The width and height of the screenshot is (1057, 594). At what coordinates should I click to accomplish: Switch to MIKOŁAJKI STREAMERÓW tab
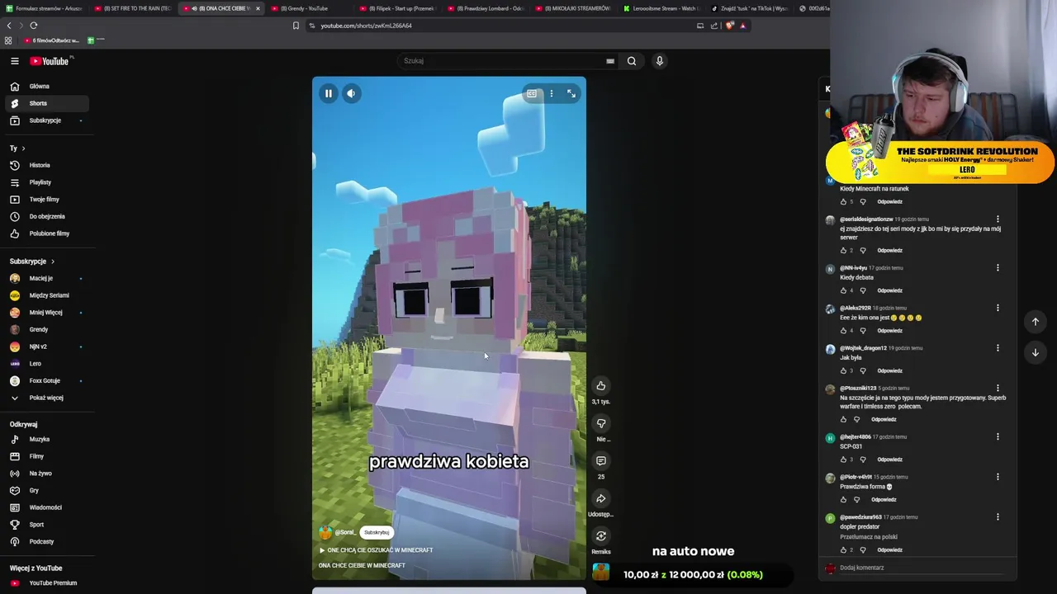pos(576,8)
